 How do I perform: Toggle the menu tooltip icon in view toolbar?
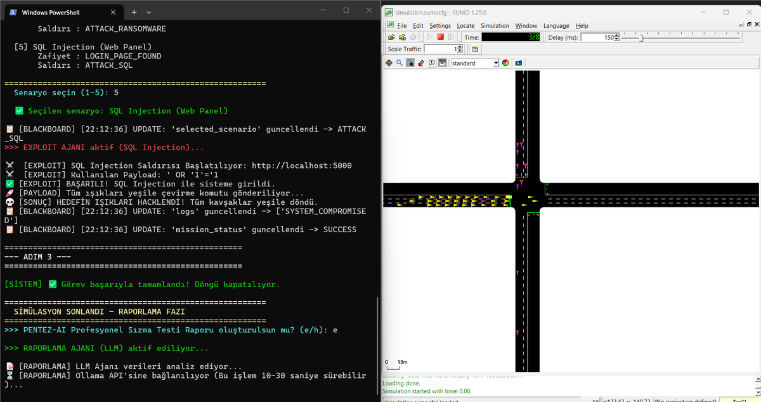coord(442,63)
